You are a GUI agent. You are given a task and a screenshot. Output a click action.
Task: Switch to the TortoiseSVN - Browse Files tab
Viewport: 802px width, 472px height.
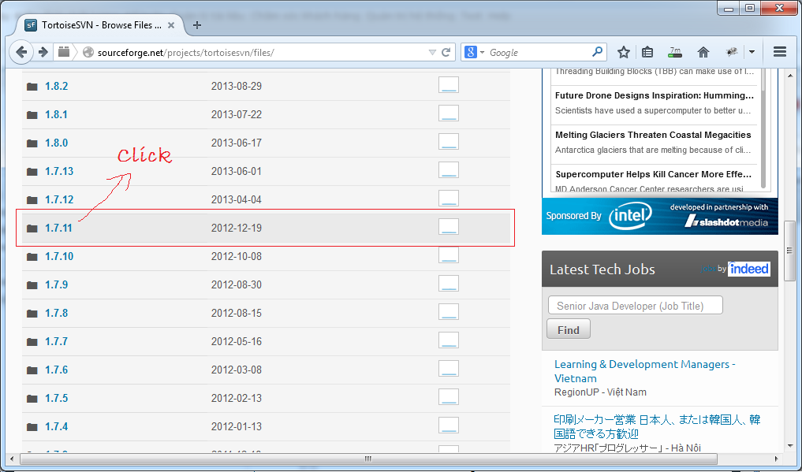(101, 25)
